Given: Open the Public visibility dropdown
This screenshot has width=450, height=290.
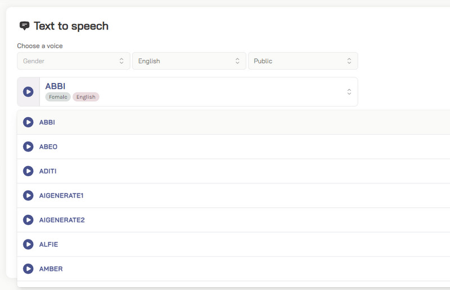Looking at the screenshot, I should coord(303,61).
